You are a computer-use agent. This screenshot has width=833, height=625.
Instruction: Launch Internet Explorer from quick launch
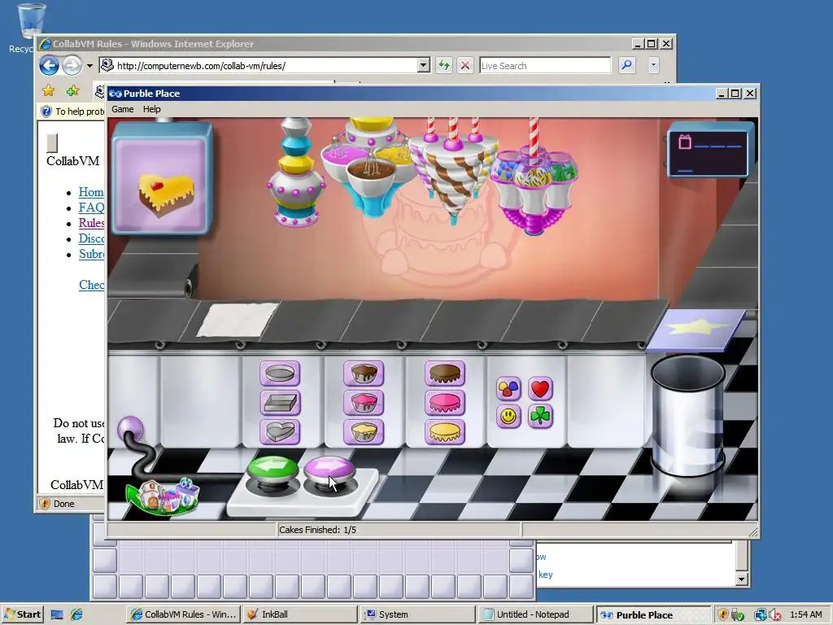pyautogui.click(x=76, y=615)
